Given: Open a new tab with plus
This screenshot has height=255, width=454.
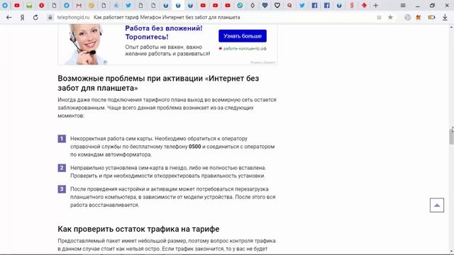Looking at the screenshot, I should 375,5.
